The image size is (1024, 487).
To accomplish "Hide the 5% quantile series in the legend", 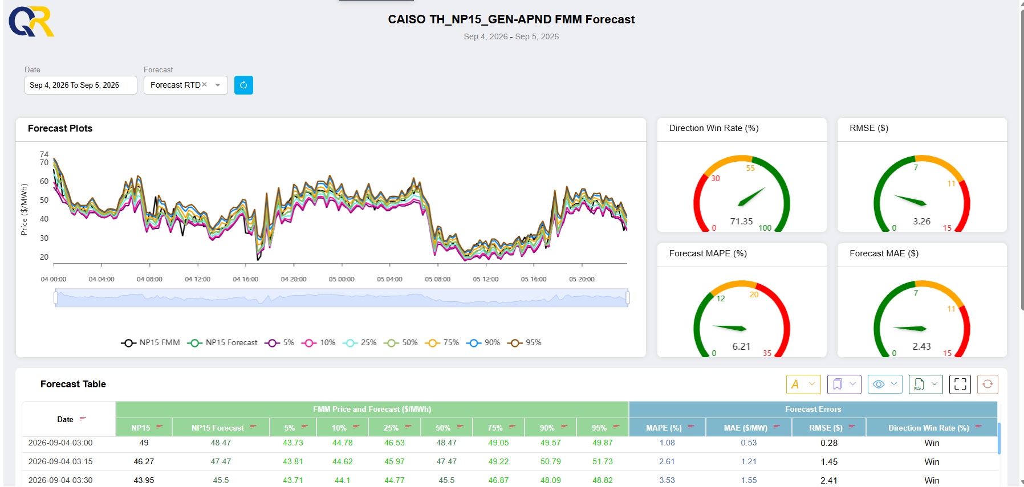I will 279,343.
